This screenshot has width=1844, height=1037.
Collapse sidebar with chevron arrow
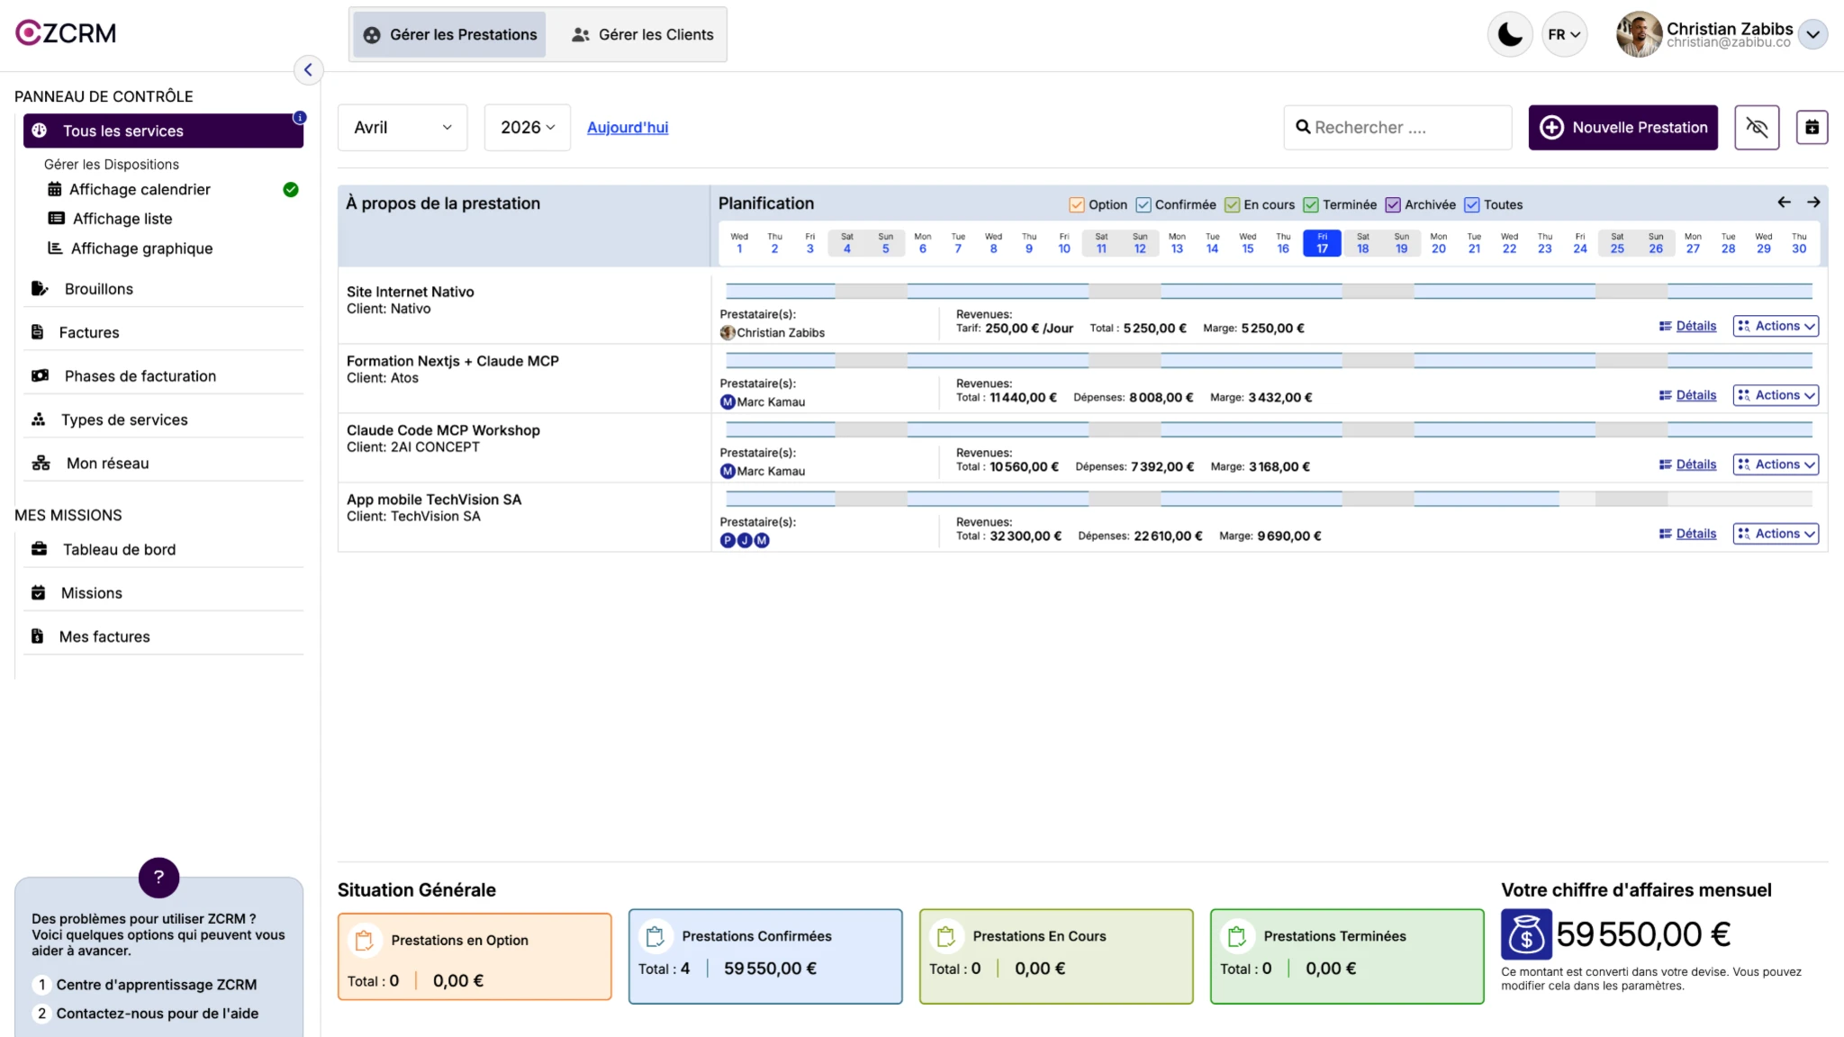click(x=308, y=69)
